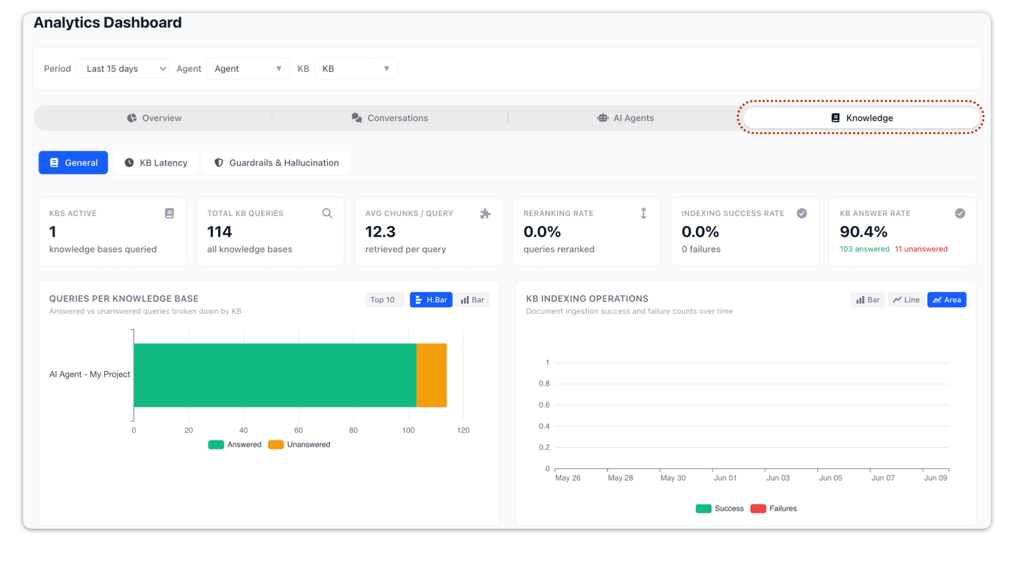Open the AI Agents tab
Screen dimensions: 1014x570
click(x=625, y=118)
